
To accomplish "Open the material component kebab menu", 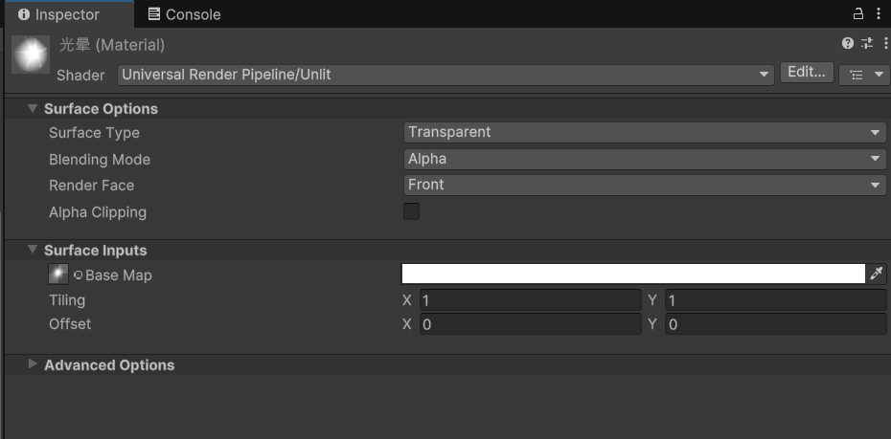I will (x=885, y=43).
